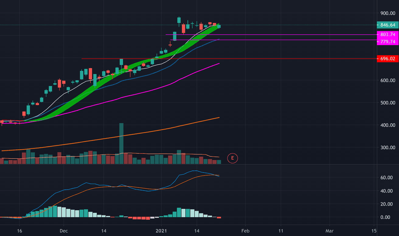The width and height of the screenshot is (399, 236).
Task: Click the earnings 'E' marker icon
Action: click(x=232, y=158)
